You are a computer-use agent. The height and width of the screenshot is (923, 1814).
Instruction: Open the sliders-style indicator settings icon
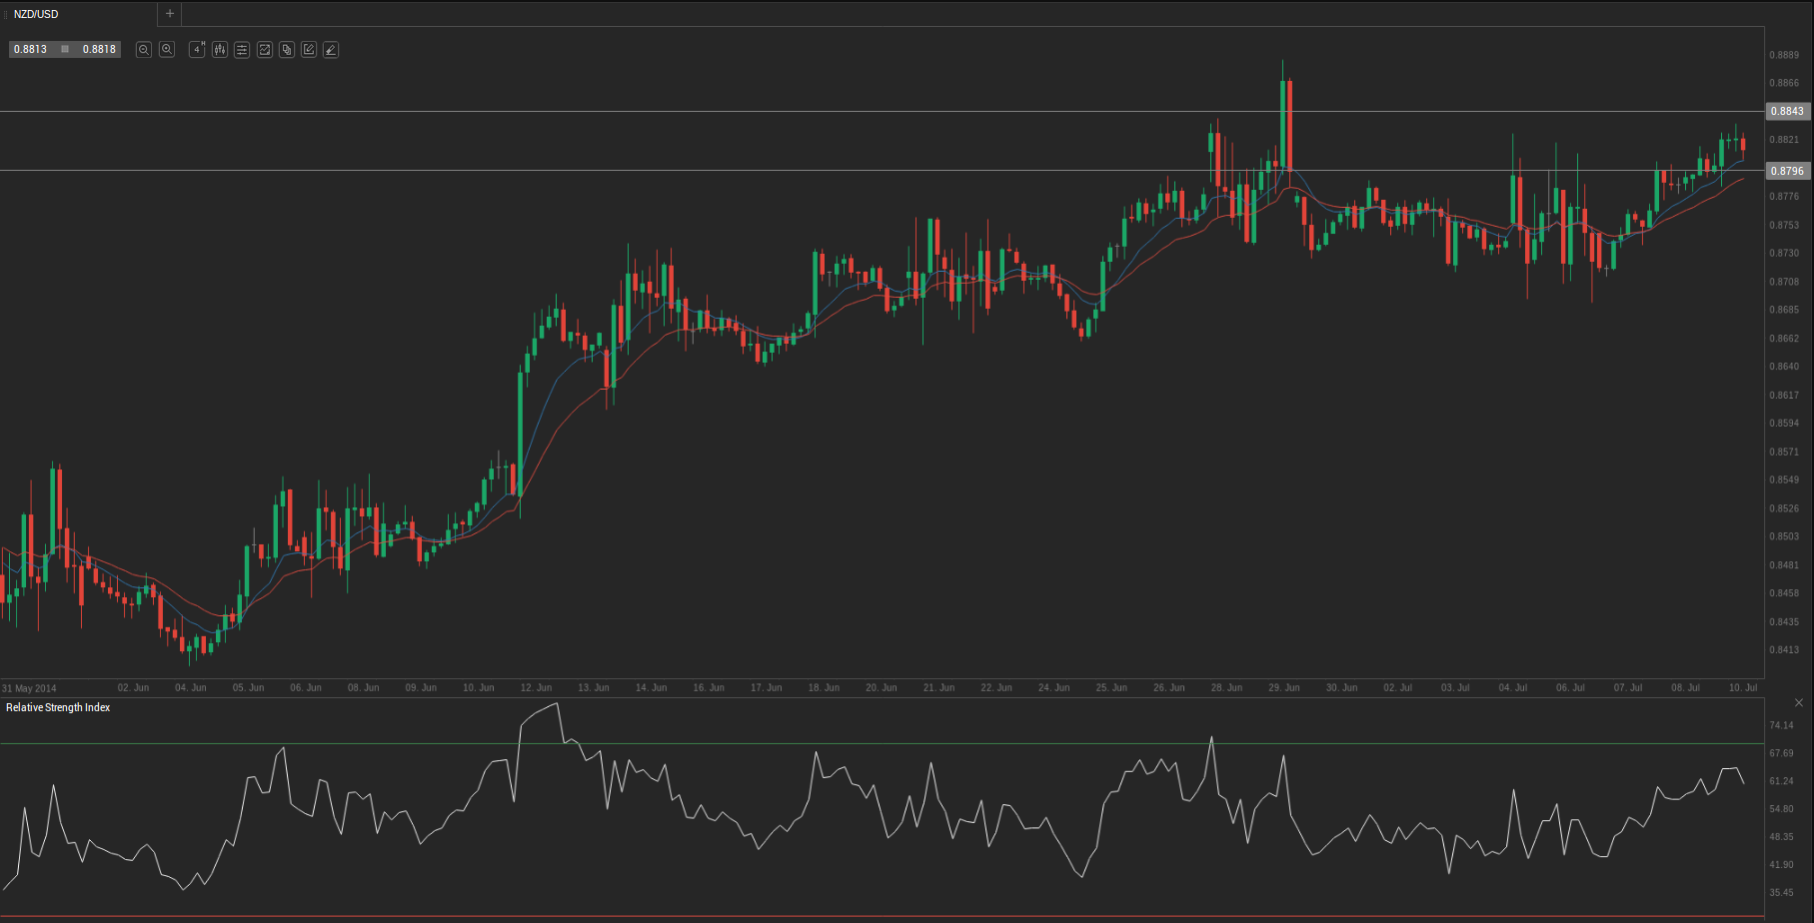click(242, 49)
